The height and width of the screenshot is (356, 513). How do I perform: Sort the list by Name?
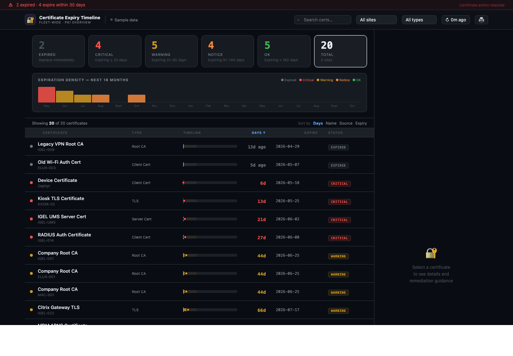click(x=331, y=124)
